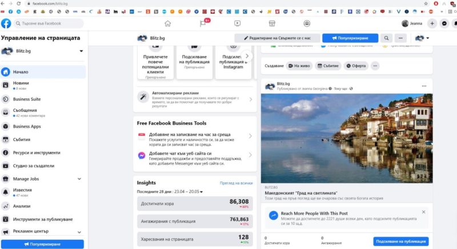Image resolution: width=457 pixels, height=249 pixels.
Task: Open Business Suite in the sidebar
Action: click(x=43, y=99)
